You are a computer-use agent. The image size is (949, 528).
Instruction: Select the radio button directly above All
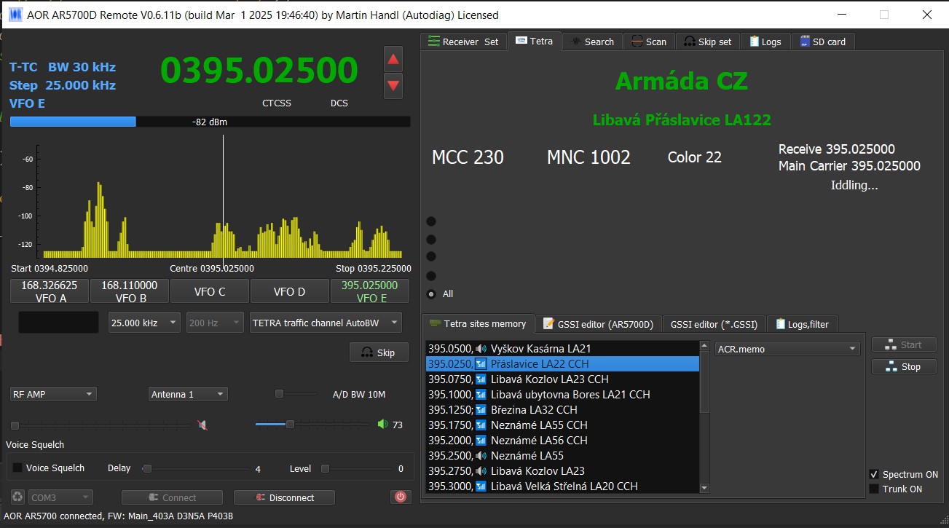point(431,276)
